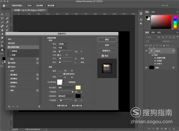This screenshot has height=131, width=179.
Task: Select the Pen tool in the toolbox
Action: [x=2, y=42]
